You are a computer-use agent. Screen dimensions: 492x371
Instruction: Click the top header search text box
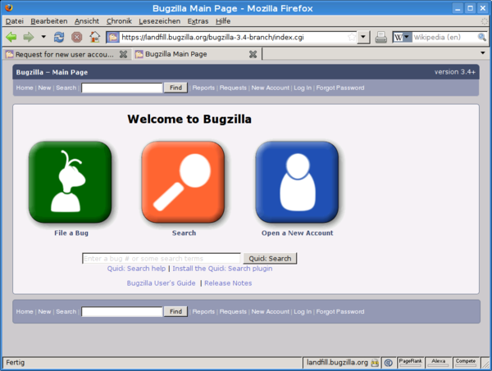[x=122, y=88]
